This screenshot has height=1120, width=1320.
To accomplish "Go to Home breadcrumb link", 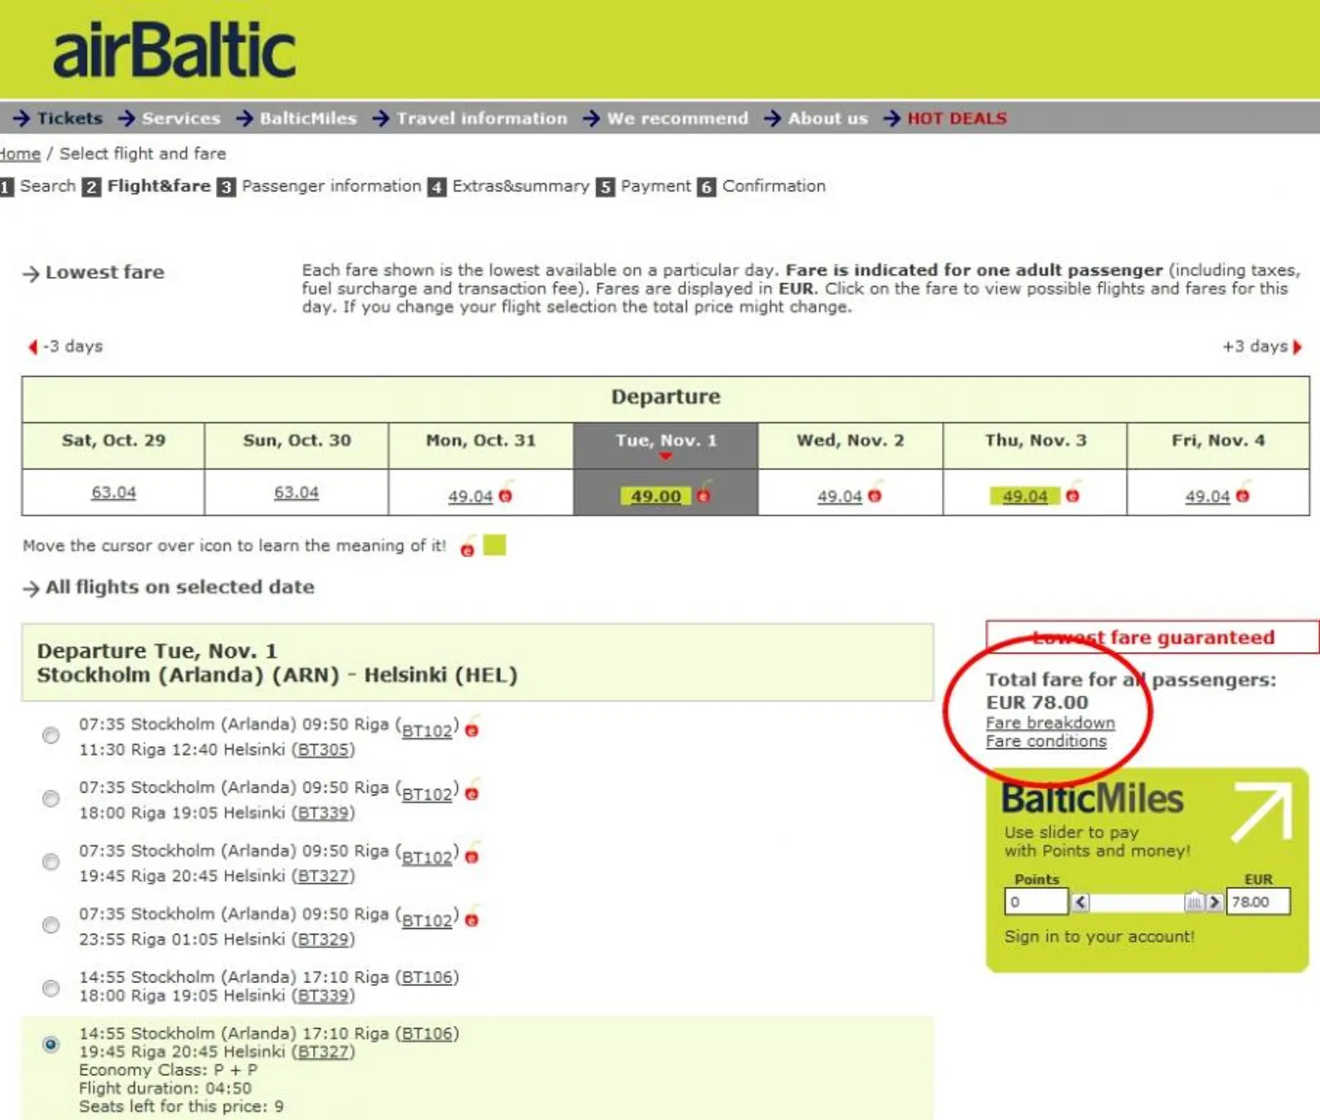I will (x=20, y=154).
